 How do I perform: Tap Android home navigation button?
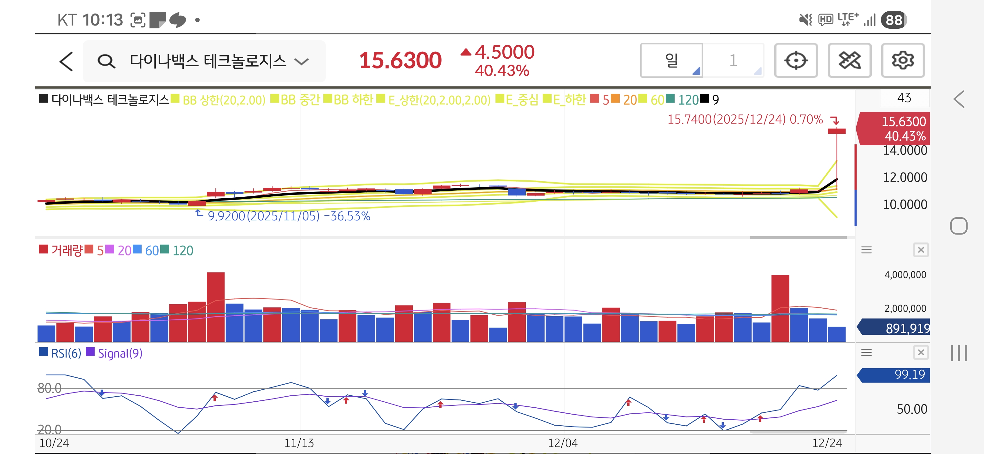[x=958, y=226]
